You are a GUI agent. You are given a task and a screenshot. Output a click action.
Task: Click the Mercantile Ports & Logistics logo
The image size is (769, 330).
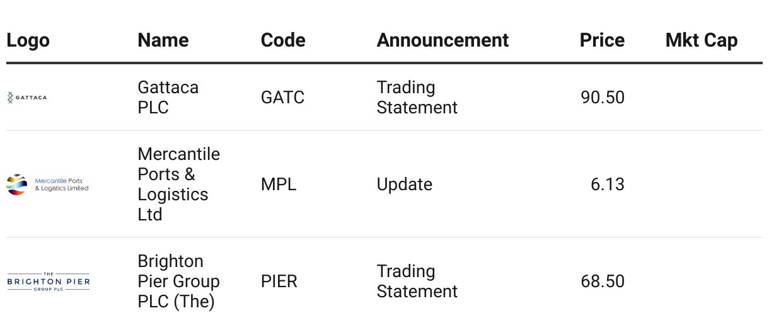(x=48, y=185)
